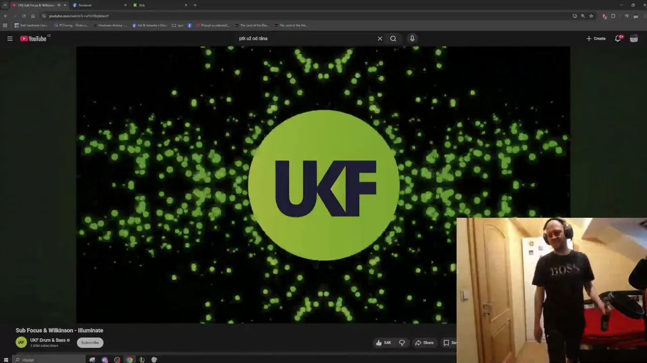Screen dimensions: 647x363
Task: Close the Facebook tab
Action: [x=125, y=5]
